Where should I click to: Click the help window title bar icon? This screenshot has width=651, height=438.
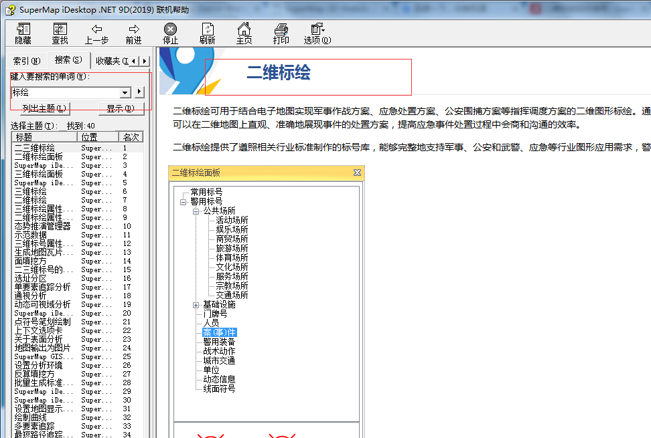[x=10, y=9]
